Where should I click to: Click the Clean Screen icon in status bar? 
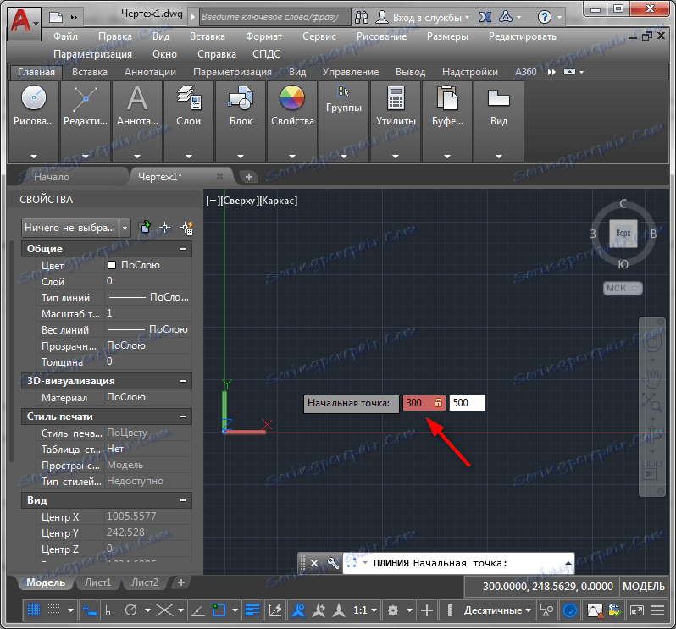(x=637, y=610)
